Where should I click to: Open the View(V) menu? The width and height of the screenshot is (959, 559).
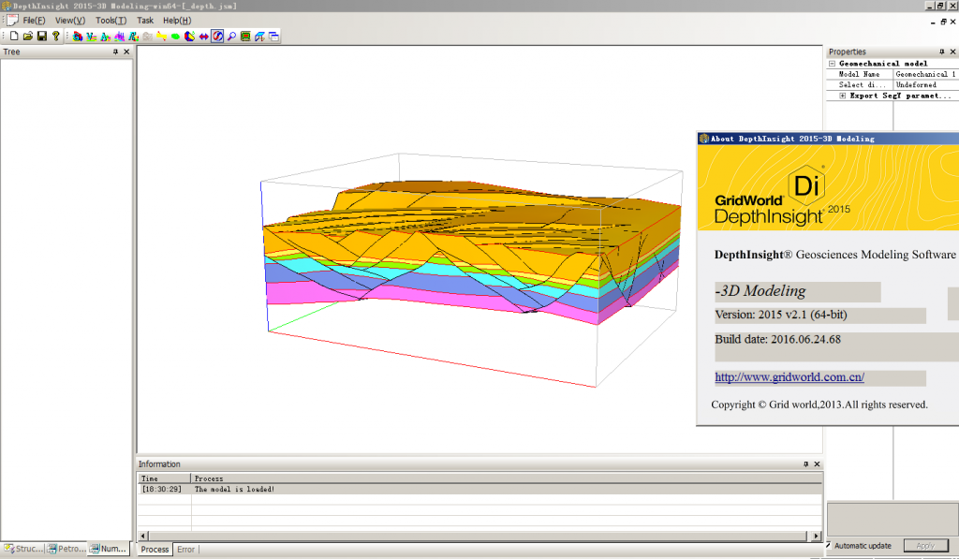pyautogui.click(x=70, y=21)
